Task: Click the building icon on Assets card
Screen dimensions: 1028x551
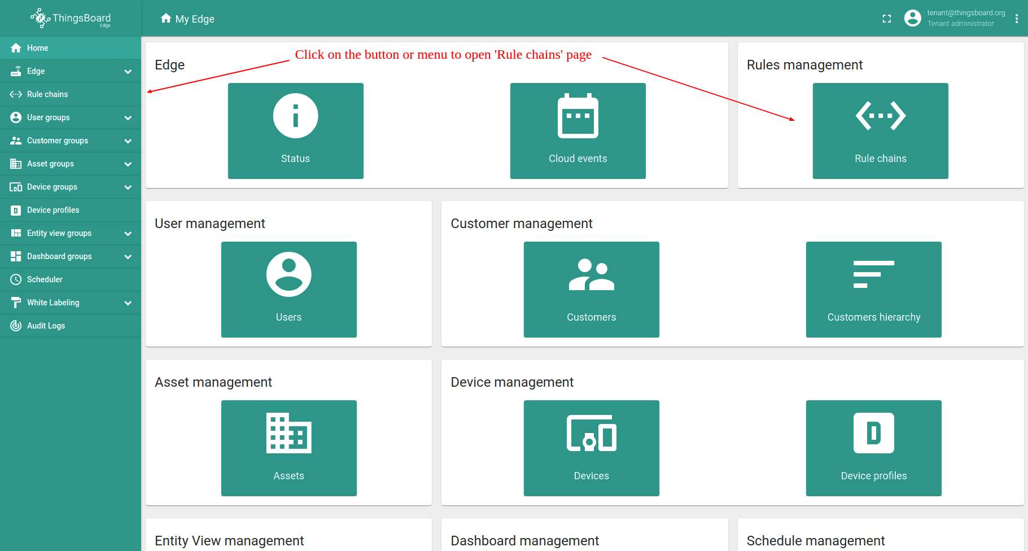Action: (288, 433)
